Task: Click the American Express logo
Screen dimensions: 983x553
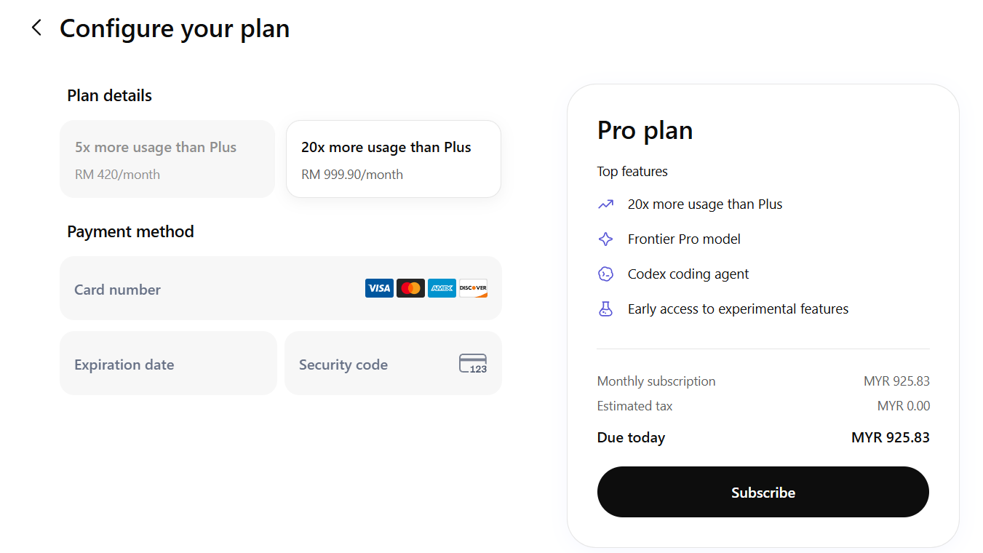Action: pos(442,288)
